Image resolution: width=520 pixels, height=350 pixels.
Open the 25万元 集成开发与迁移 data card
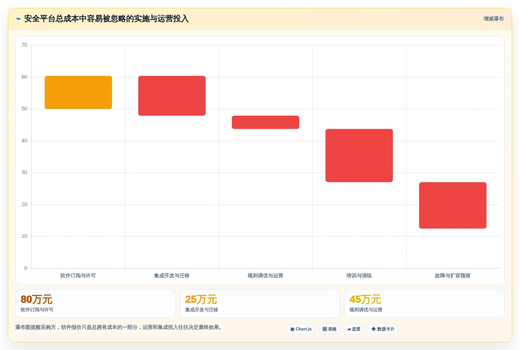260,303
